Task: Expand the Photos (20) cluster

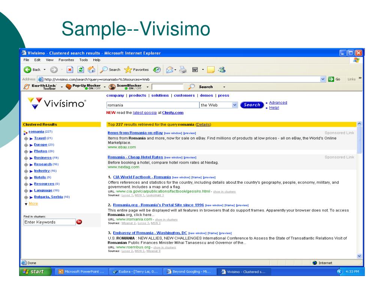Action: pyautogui.click(x=26, y=152)
